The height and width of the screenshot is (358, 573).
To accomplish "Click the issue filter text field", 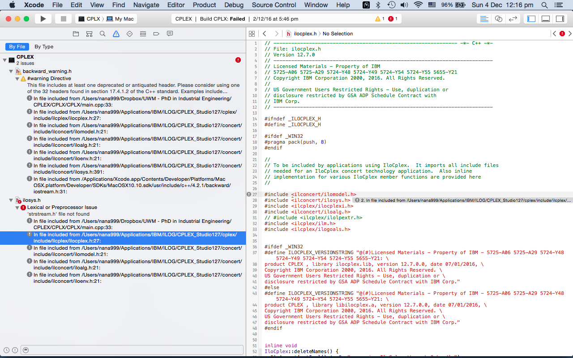I will [134, 350].
